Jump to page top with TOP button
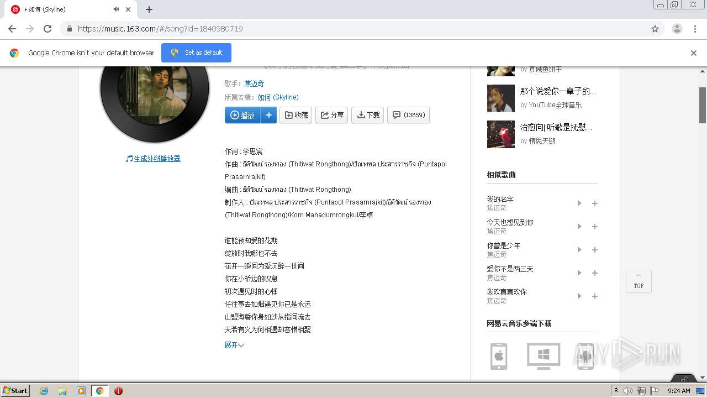This screenshot has height=398, width=707. 639,281
